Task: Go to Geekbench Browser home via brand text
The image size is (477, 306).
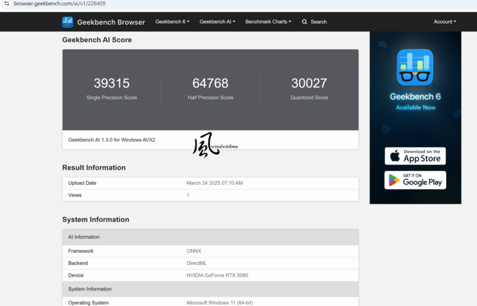Action: pos(111,22)
